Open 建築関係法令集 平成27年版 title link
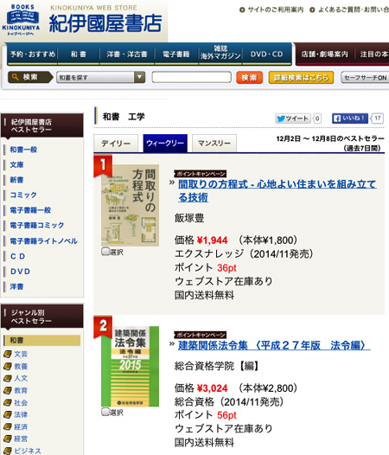 pyautogui.click(x=274, y=345)
